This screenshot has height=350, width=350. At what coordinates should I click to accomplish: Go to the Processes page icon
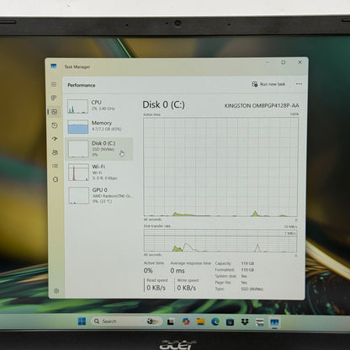54,98
